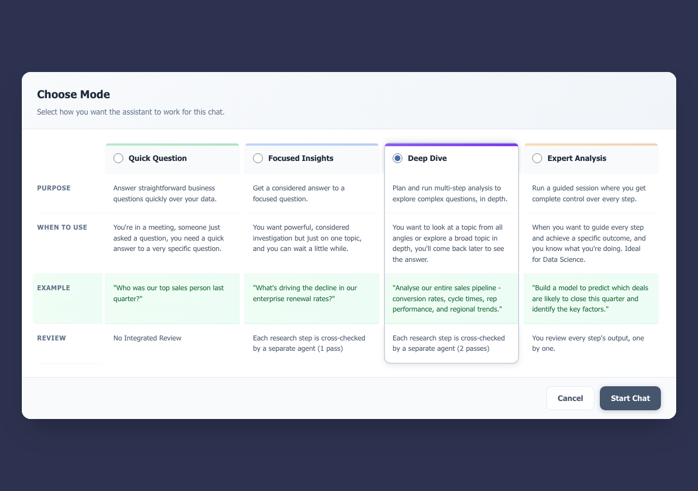Click the "2 passes" review description
Screen dimensions: 698x491
pos(448,343)
